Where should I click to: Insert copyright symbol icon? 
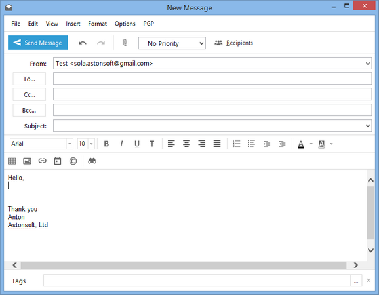pos(73,161)
